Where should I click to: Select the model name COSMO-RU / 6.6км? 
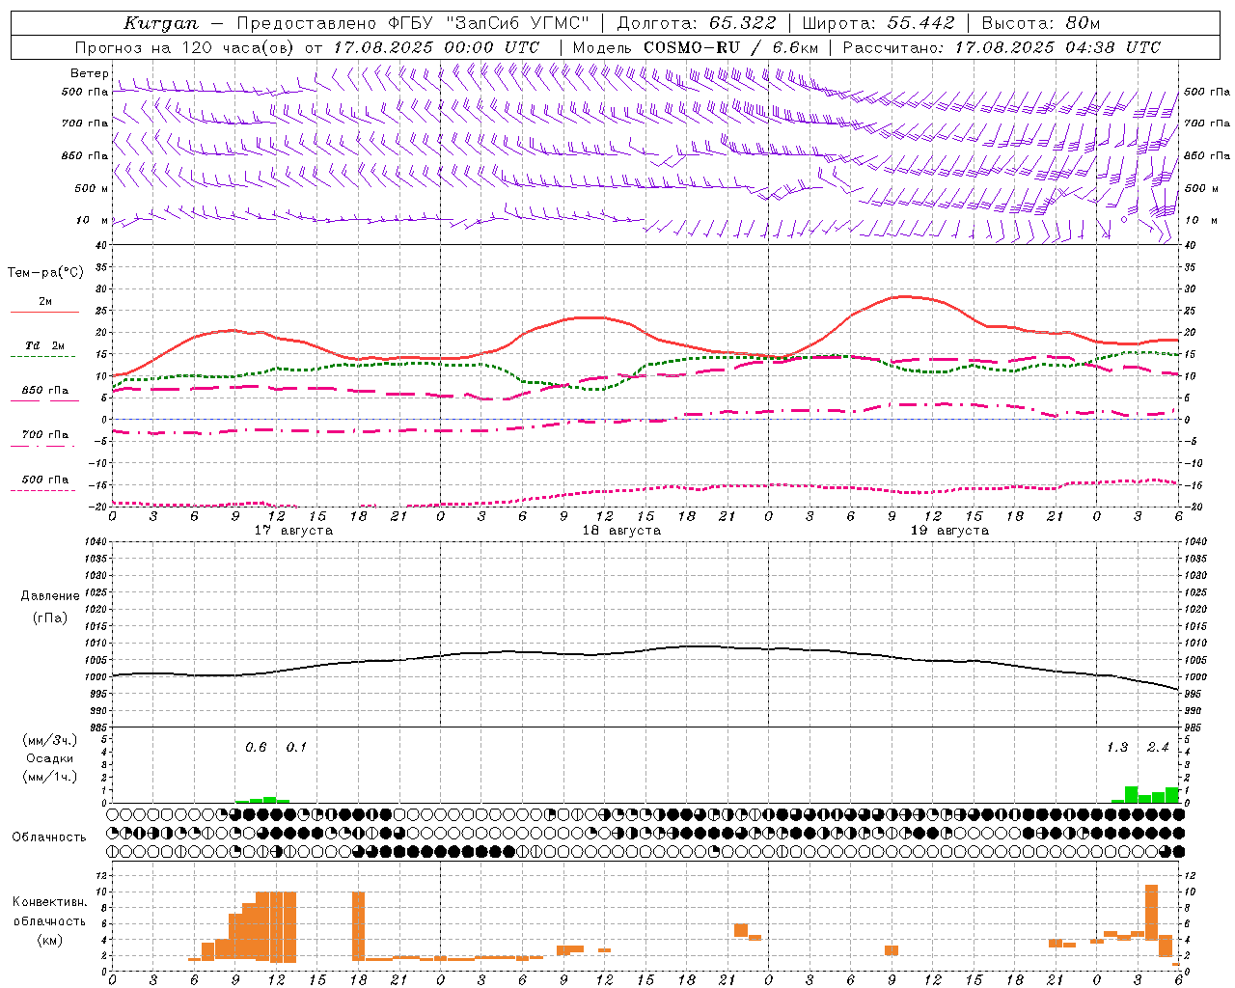pos(730,47)
